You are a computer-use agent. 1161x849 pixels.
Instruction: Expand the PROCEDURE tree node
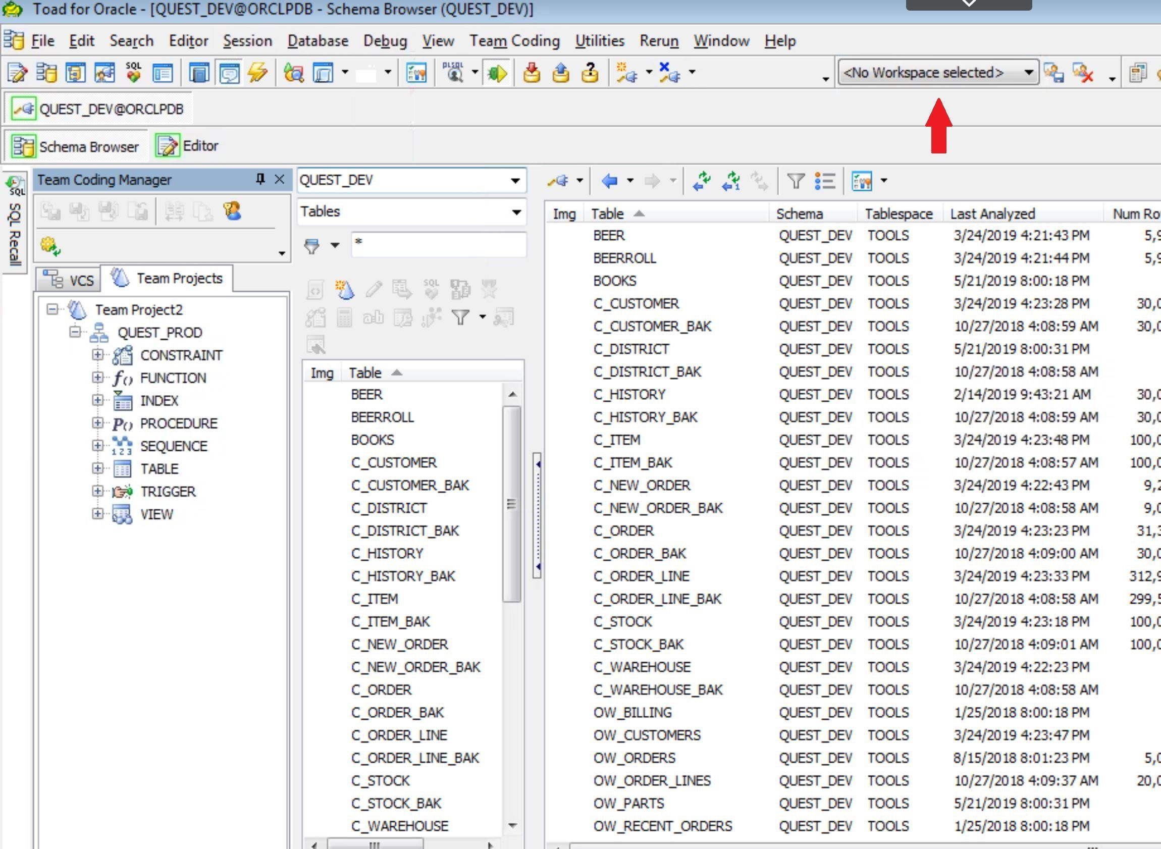tap(97, 422)
